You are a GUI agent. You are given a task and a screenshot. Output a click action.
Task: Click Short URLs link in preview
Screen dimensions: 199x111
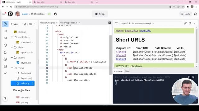pyautogui.click(x=131, y=31)
